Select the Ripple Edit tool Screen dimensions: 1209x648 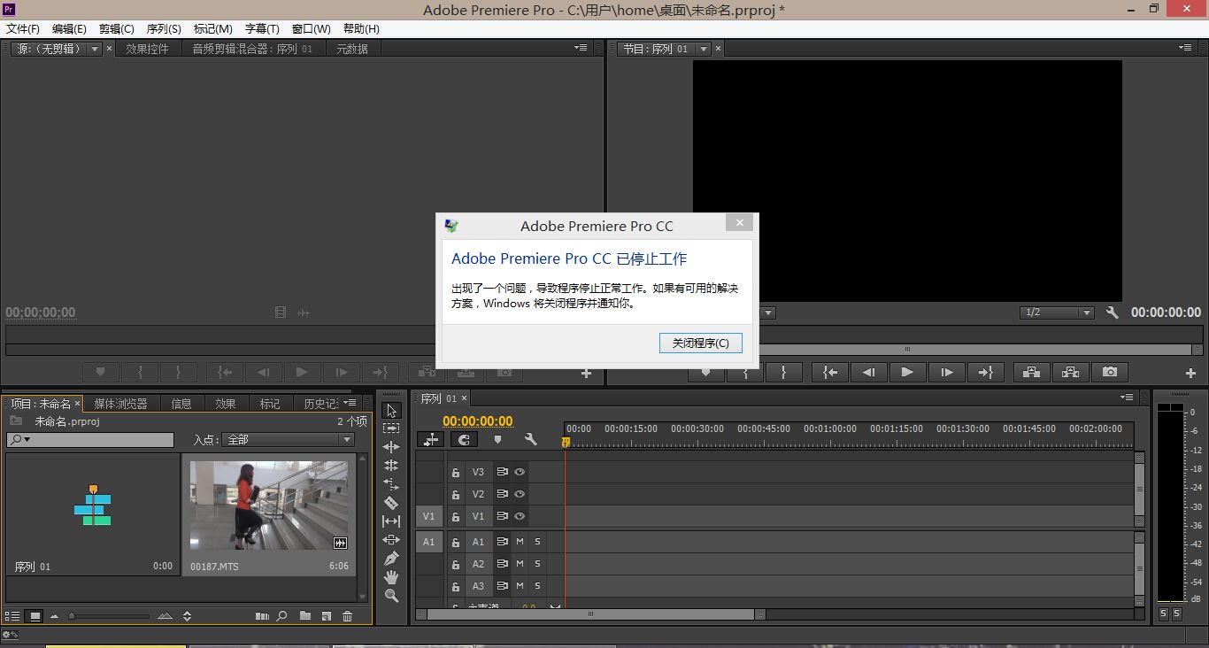(x=391, y=447)
